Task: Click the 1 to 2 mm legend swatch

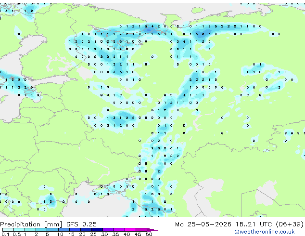Action: click(x=30, y=230)
